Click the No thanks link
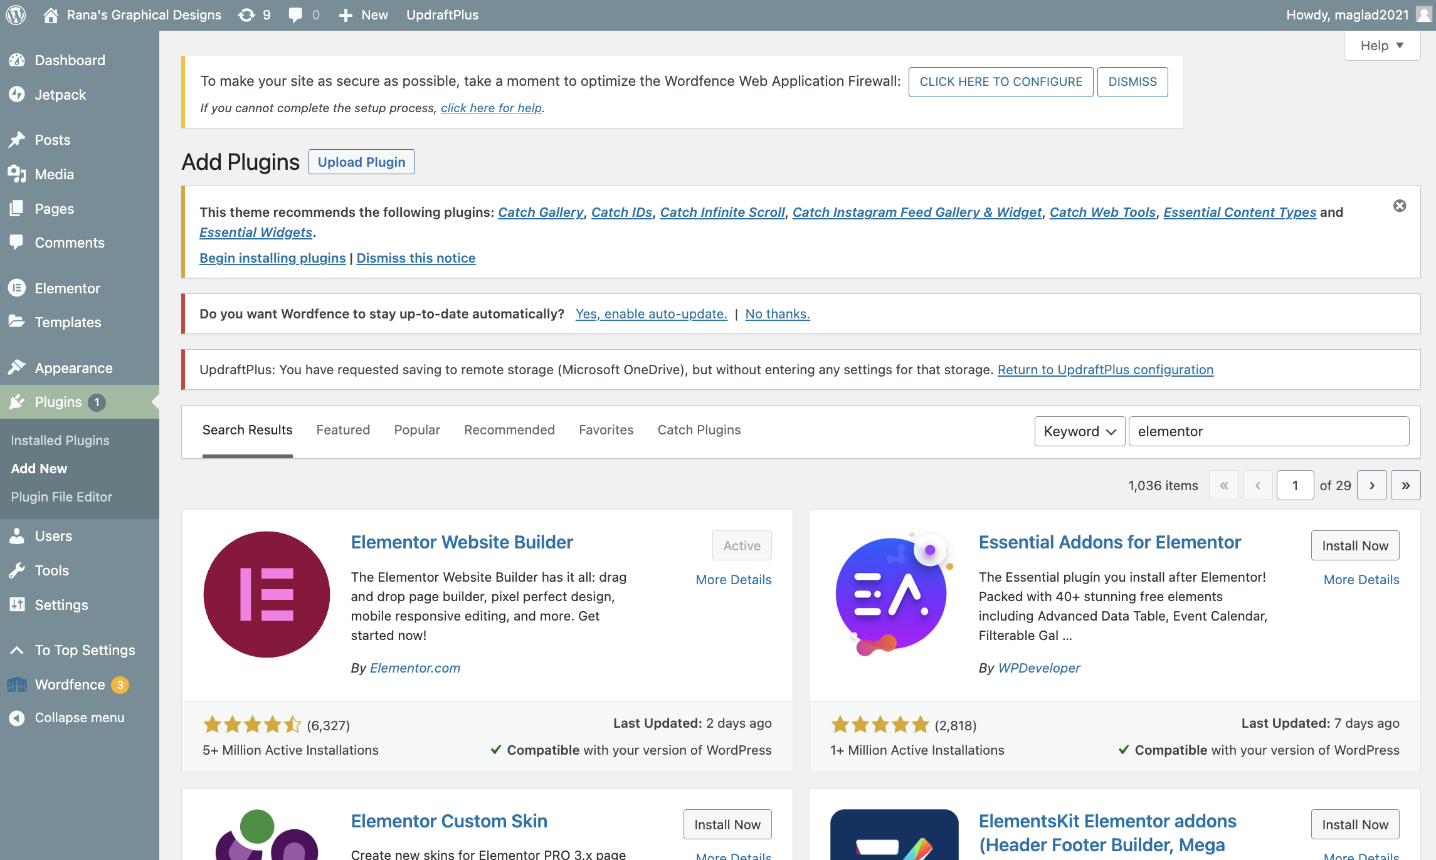The height and width of the screenshot is (860, 1436). point(778,314)
